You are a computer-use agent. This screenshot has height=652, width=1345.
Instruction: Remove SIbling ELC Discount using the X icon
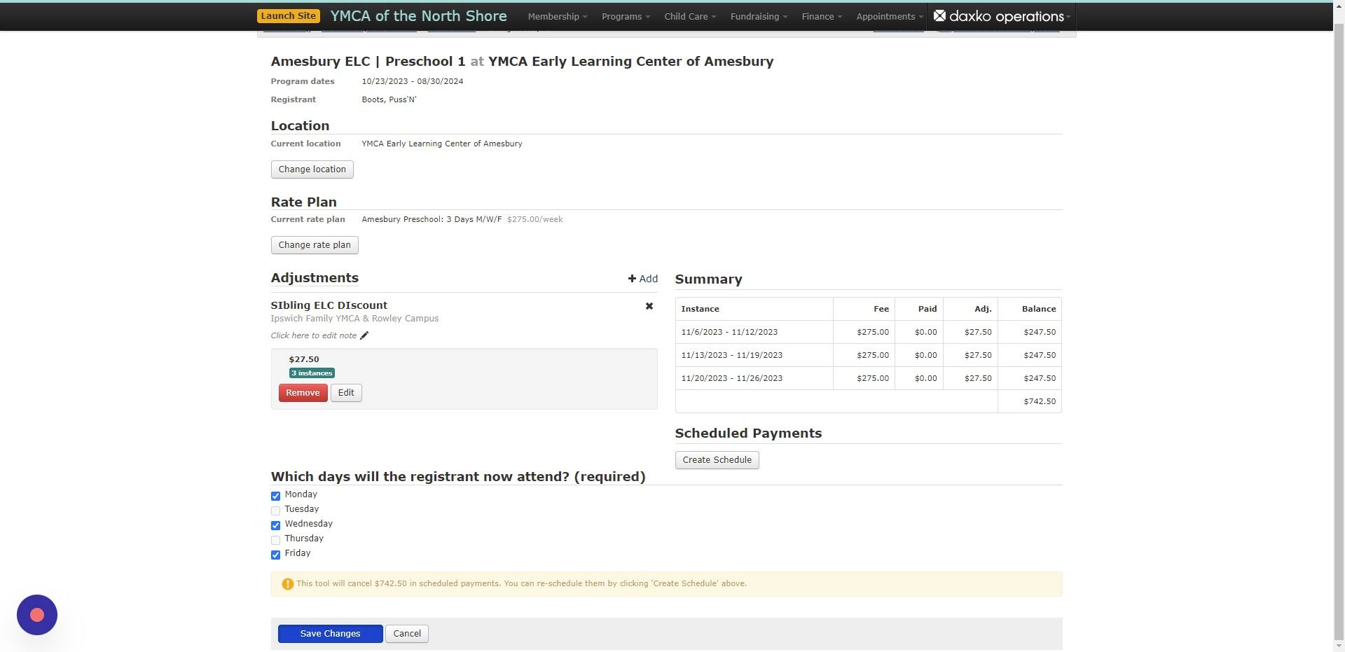point(649,306)
